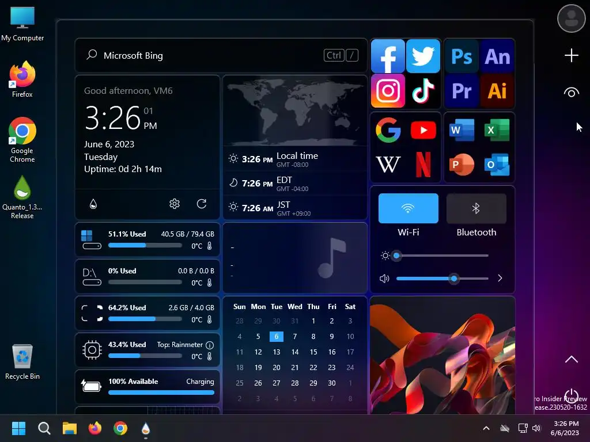Launch Microsoft Excel shortcut

(x=497, y=130)
